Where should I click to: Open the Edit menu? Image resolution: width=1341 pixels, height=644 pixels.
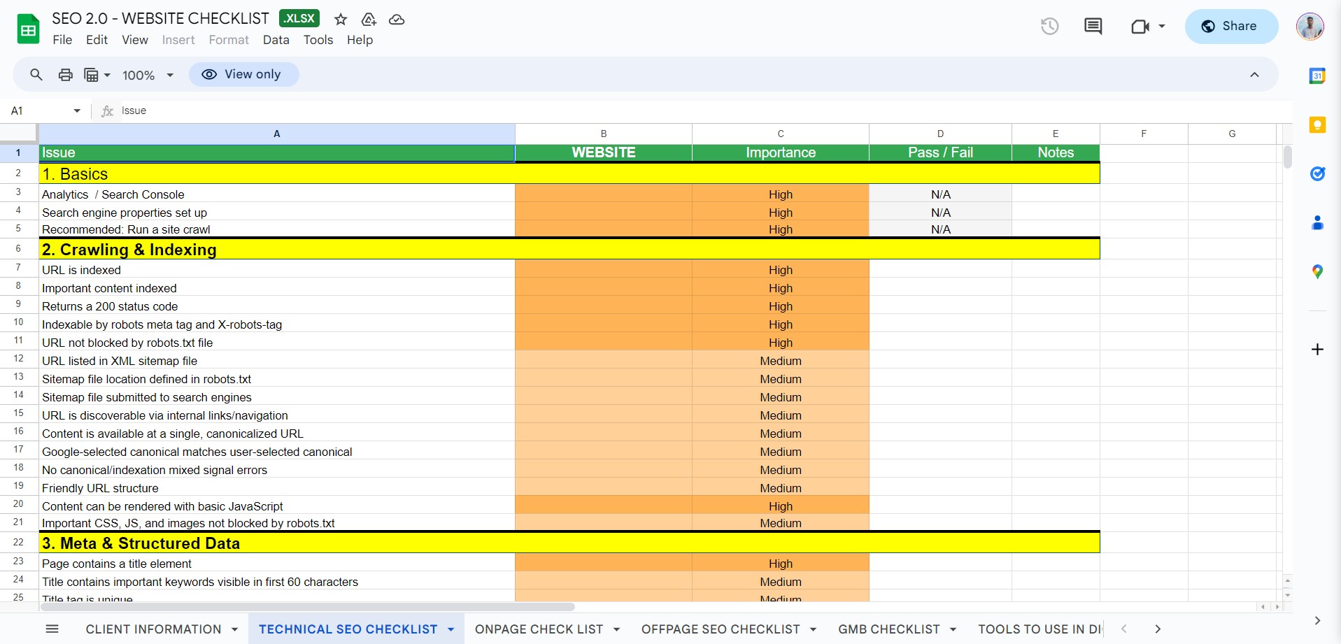(x=97, y=40)
